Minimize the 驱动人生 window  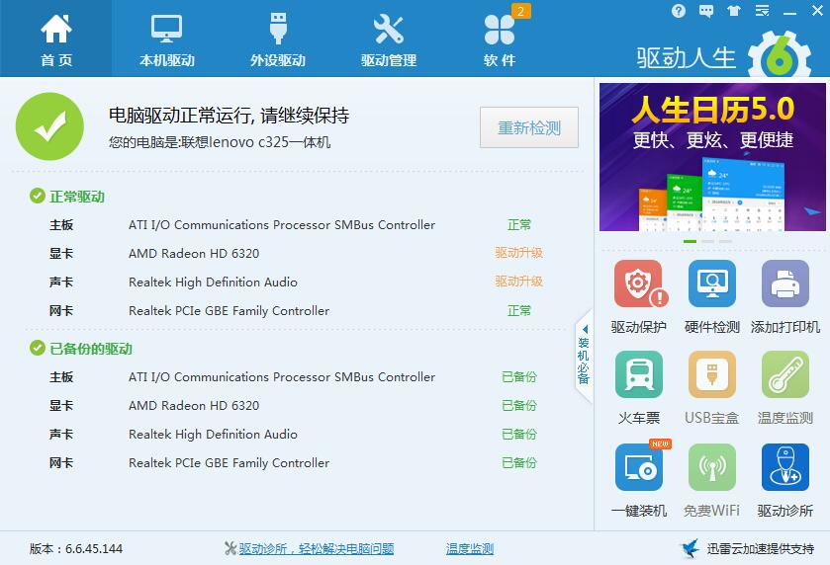tap(789, 11)
